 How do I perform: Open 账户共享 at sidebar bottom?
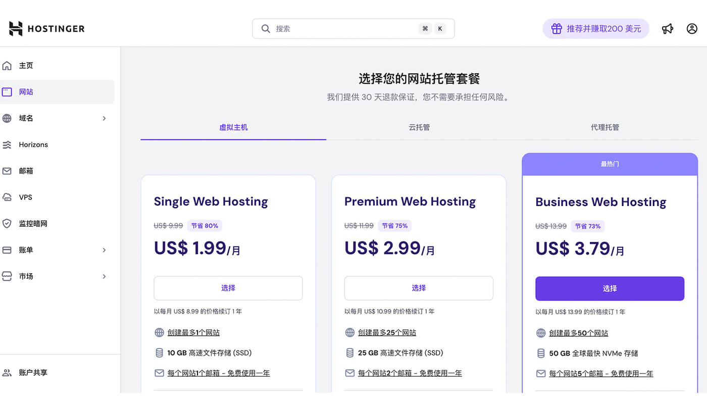33,373
